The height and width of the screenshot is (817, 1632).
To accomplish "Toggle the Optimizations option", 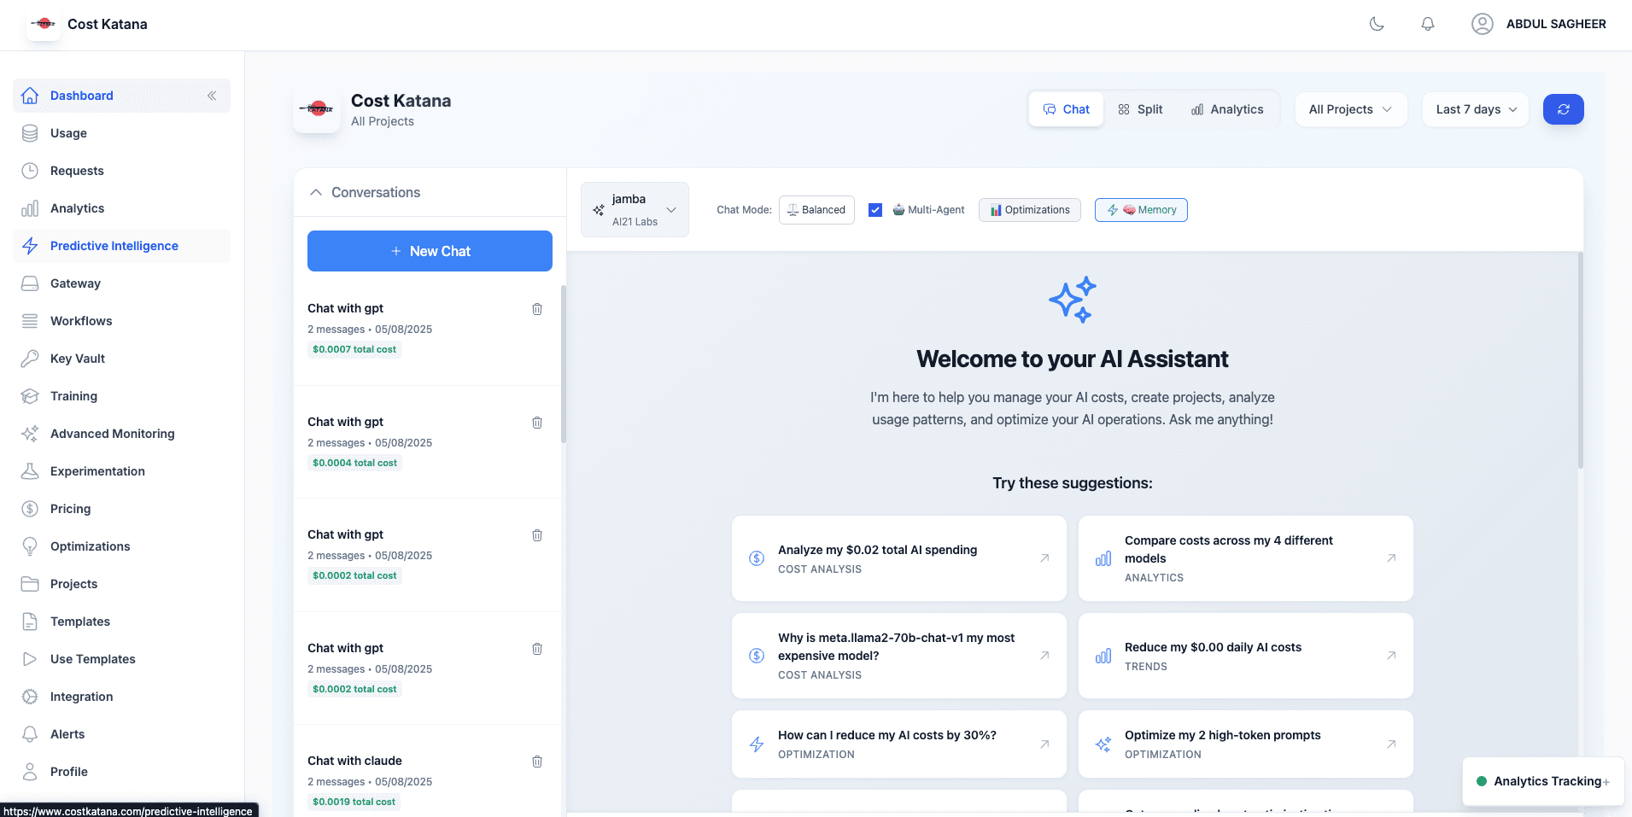I will click(x=1029, y=210).
